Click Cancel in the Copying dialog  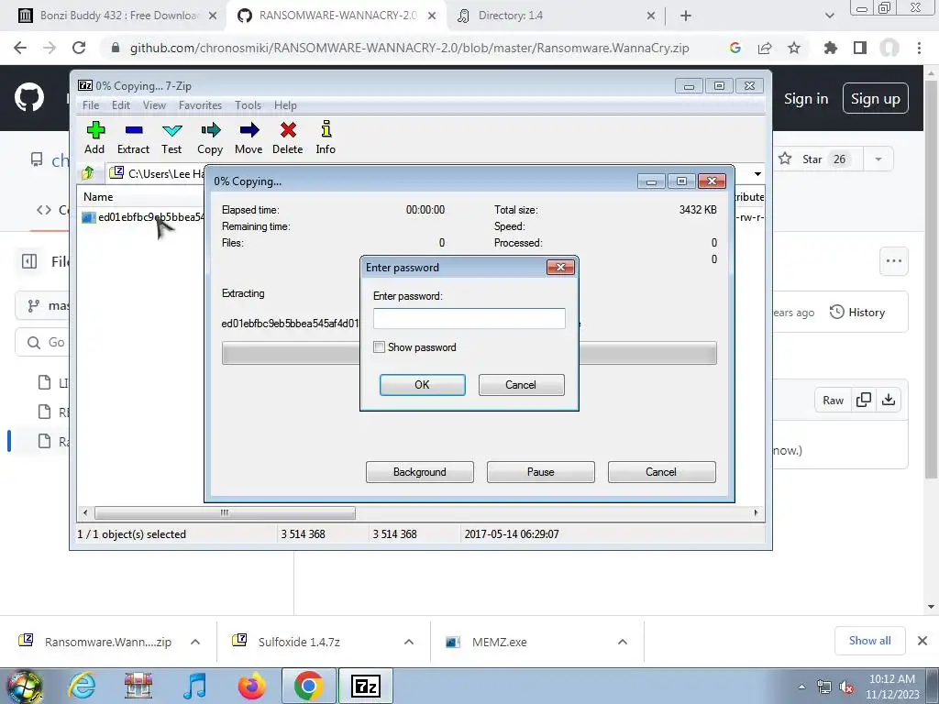click(x=662, y=472)
